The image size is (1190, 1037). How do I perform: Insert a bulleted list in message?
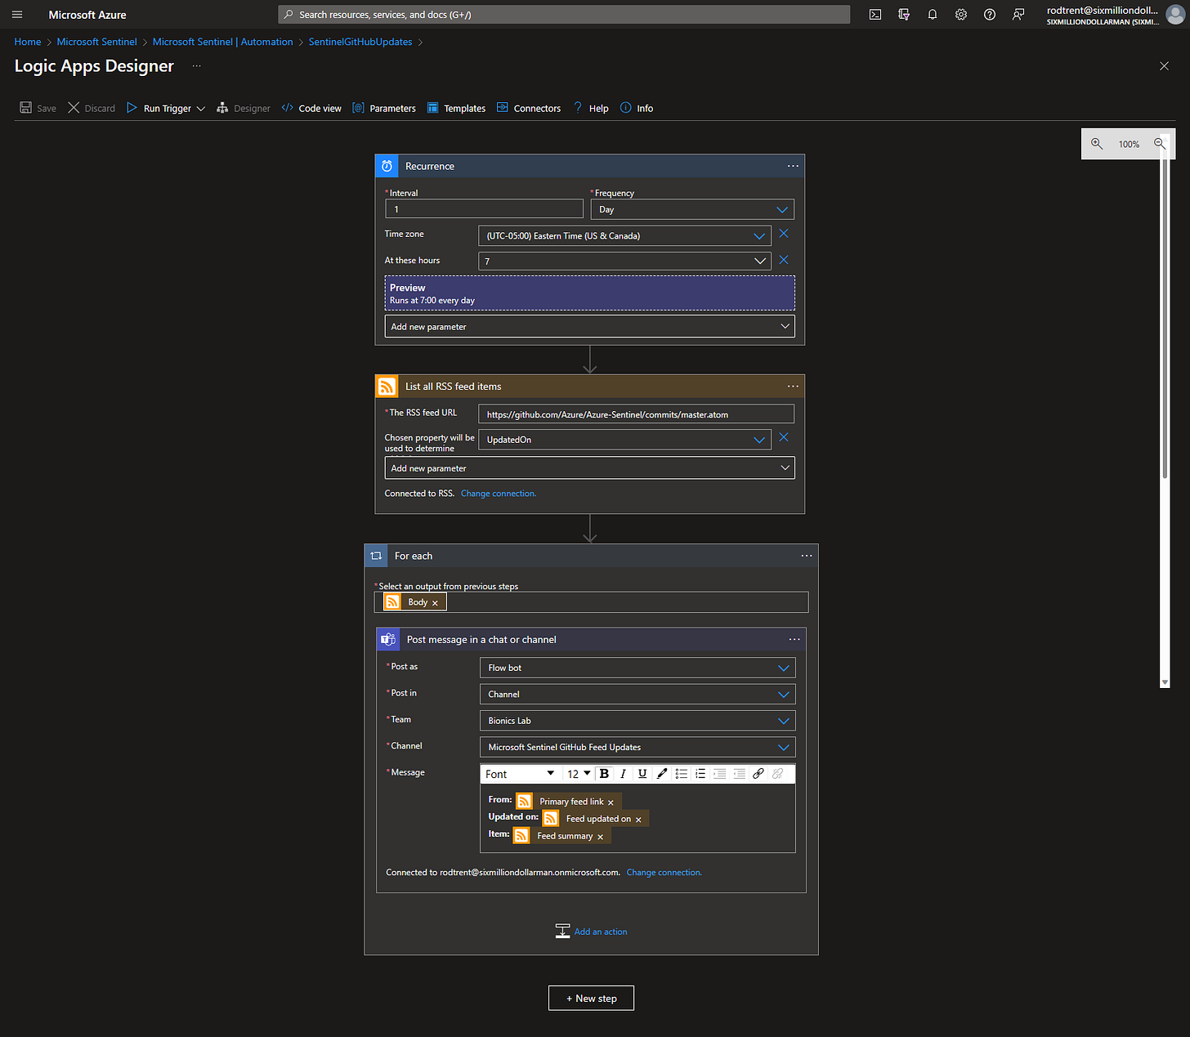point(682,774)
